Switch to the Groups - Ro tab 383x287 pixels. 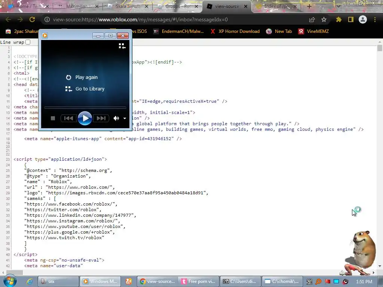coord(178,6)
